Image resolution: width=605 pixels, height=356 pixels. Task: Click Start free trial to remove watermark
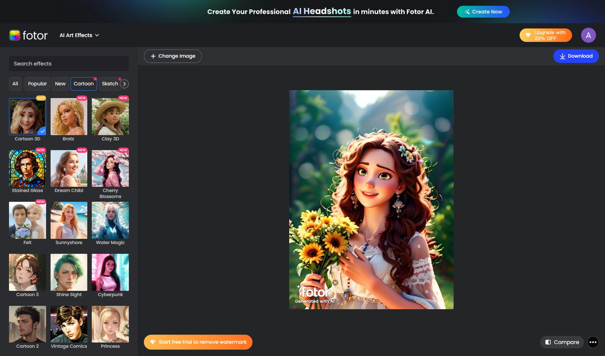click(x=198, y=342)
